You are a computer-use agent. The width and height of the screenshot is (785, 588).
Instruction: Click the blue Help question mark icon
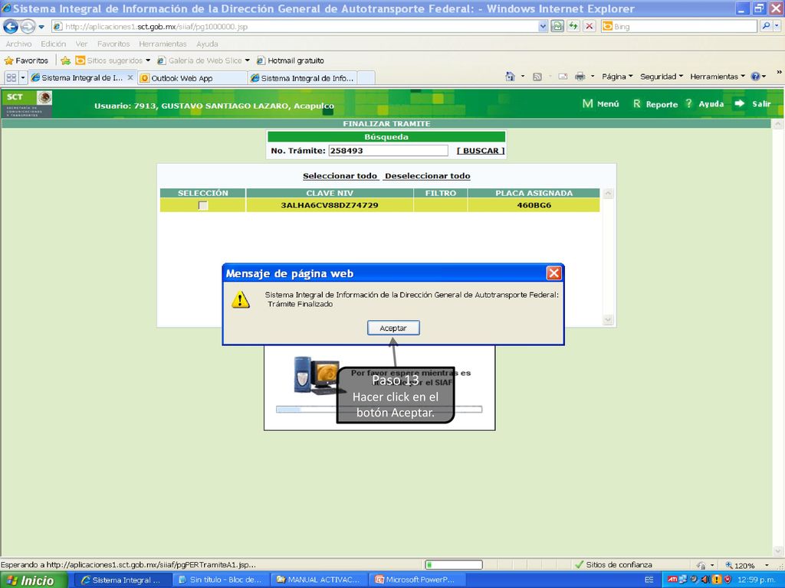pyautogui.click(x=755, y=77)
